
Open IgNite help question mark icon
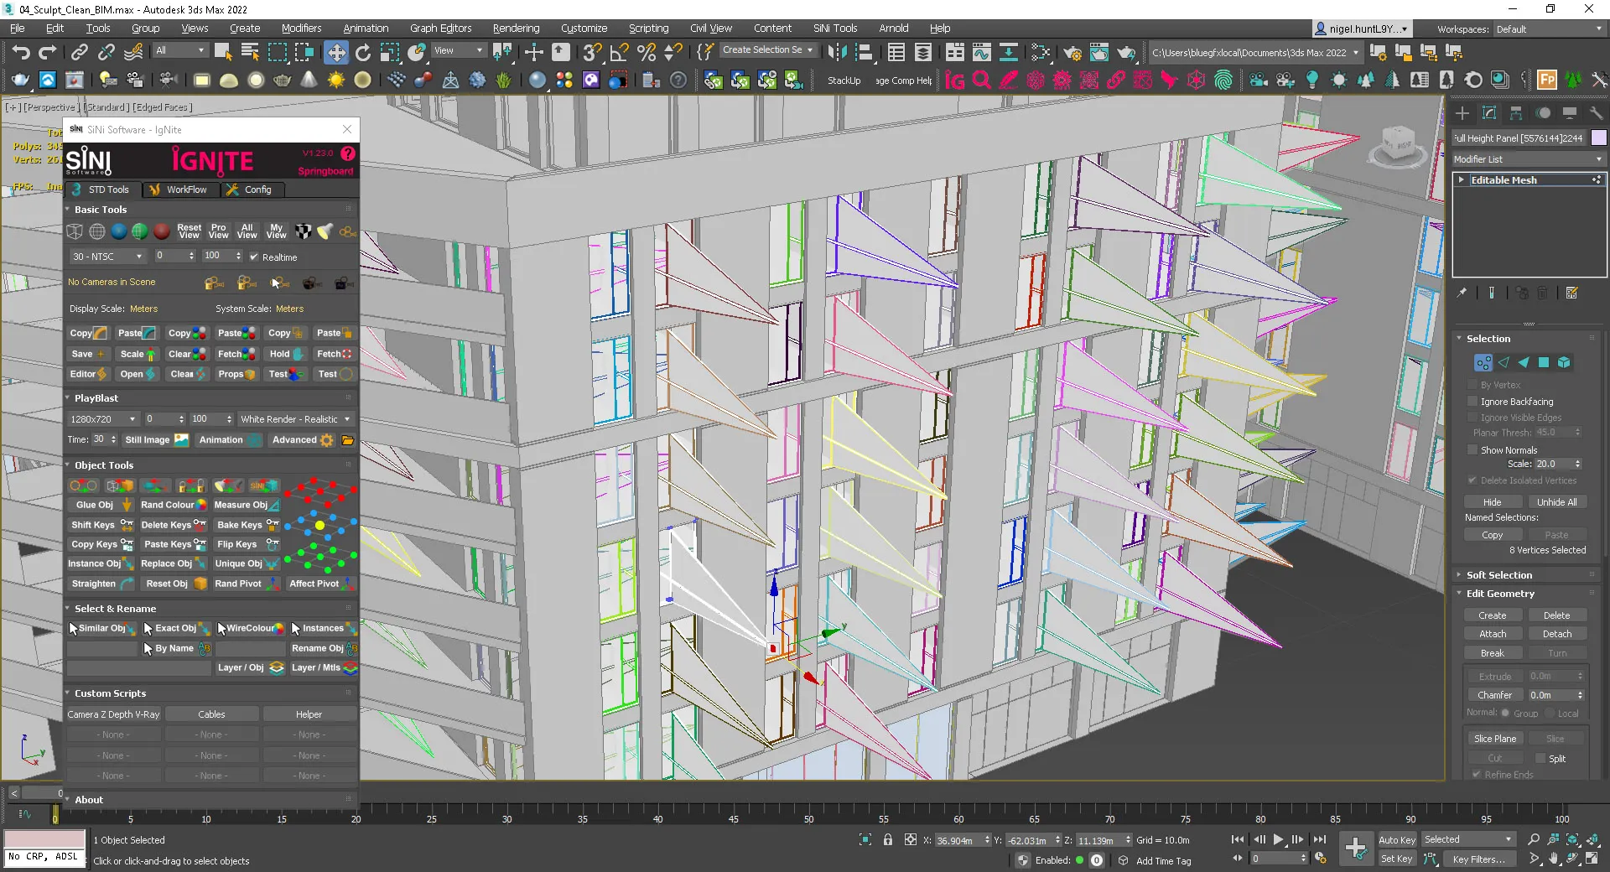(x=348, y=154)
